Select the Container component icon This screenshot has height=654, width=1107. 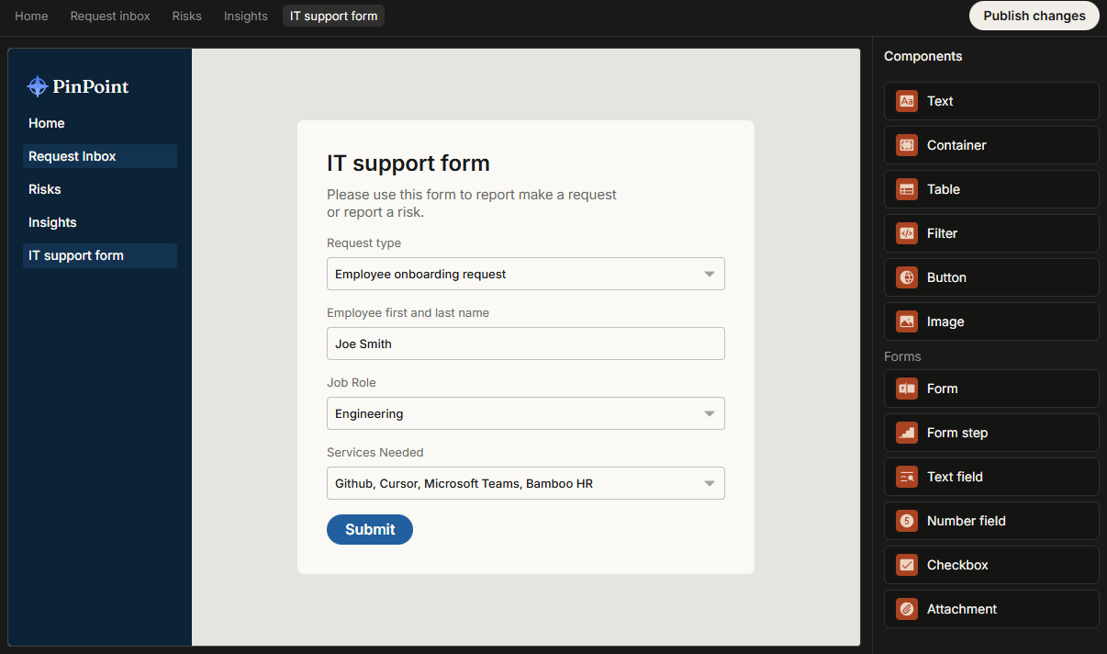coord(907,145)
